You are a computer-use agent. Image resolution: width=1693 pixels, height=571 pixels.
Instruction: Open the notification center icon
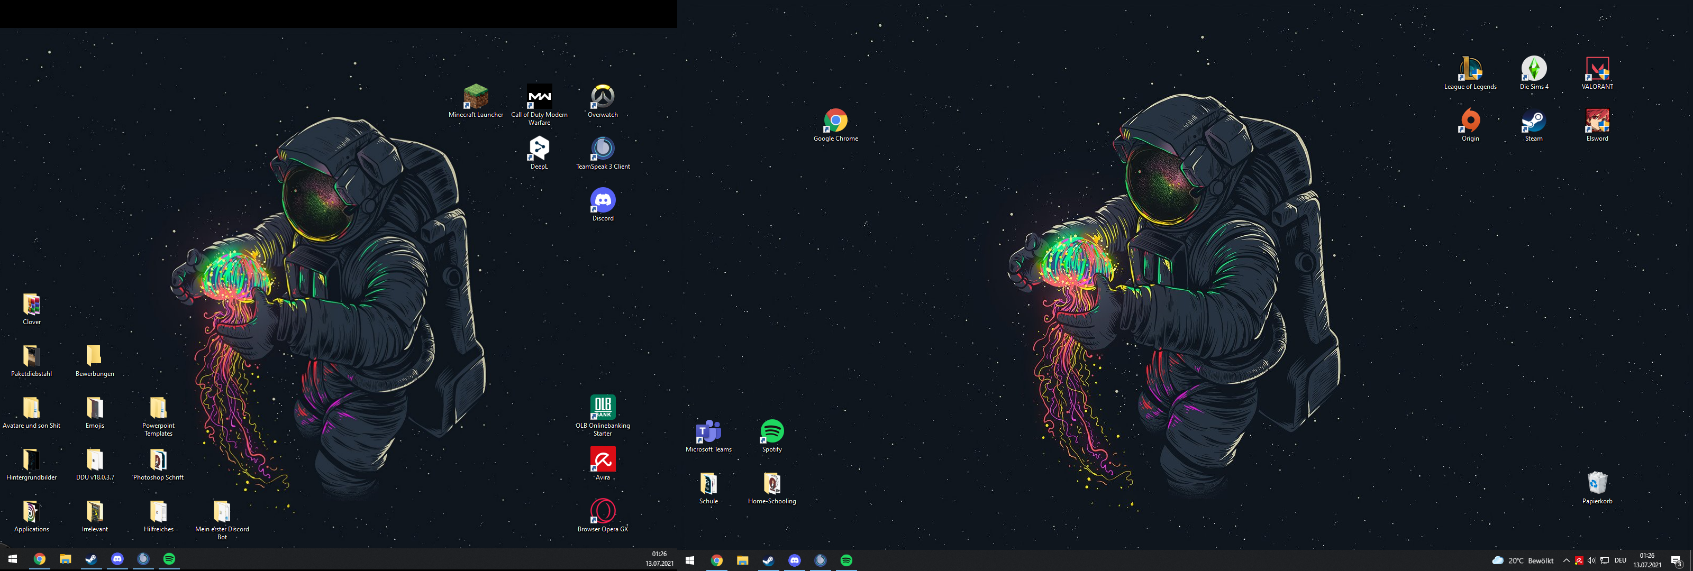[x=1677, y=560]
